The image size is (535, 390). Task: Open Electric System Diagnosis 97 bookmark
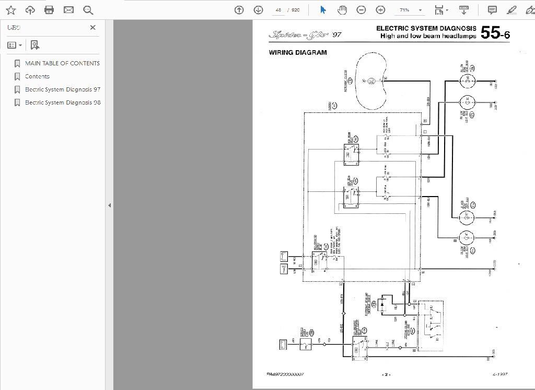coord(63,89)
